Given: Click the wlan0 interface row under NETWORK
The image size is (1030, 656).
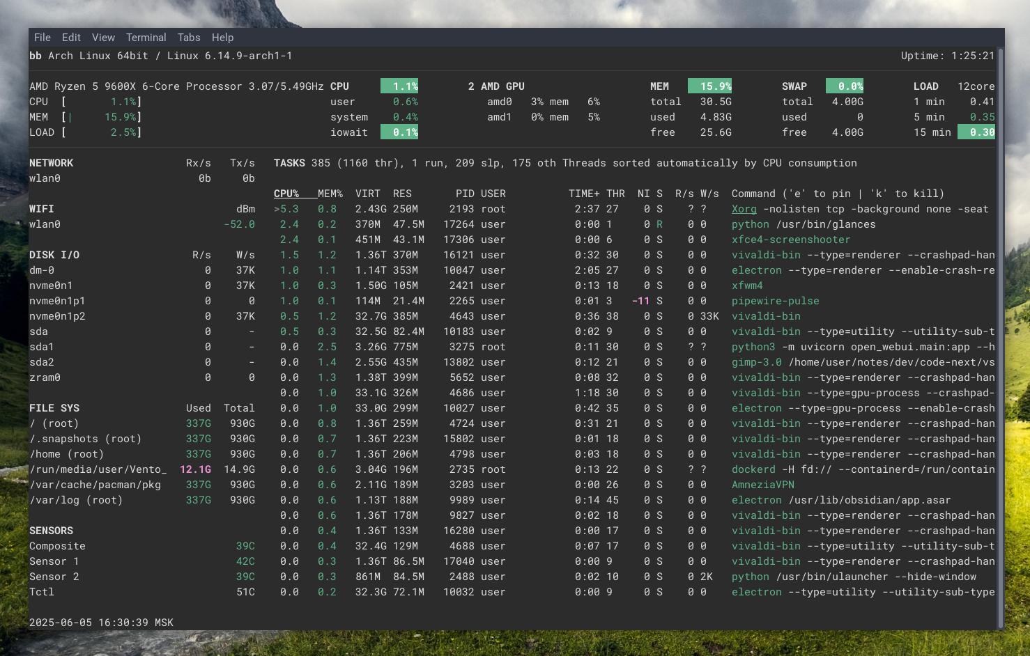Looking at the screenshot, I should tap(45, 178).
